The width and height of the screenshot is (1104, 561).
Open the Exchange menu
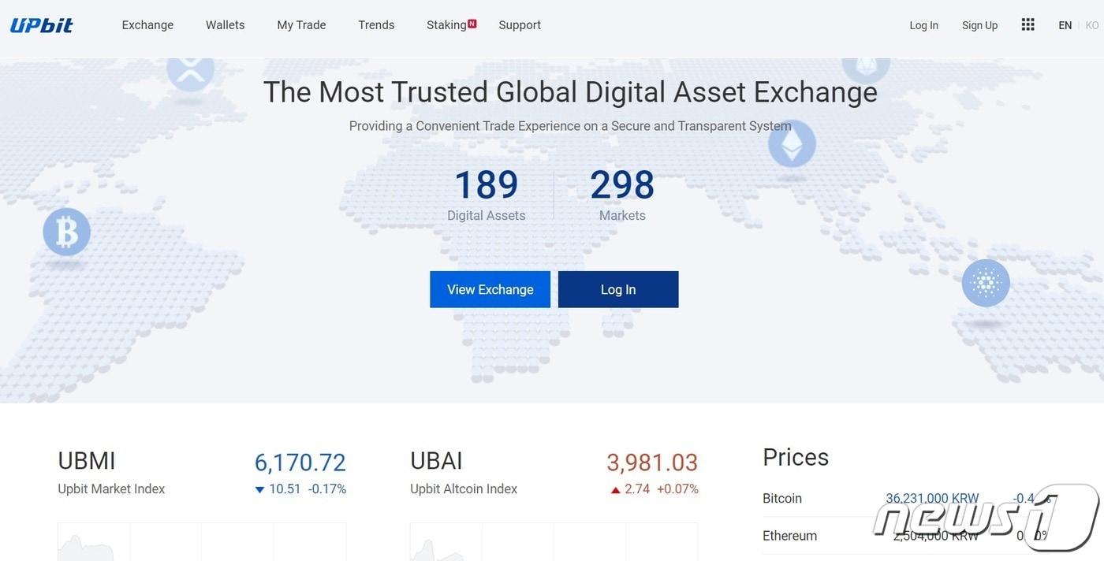147,25
